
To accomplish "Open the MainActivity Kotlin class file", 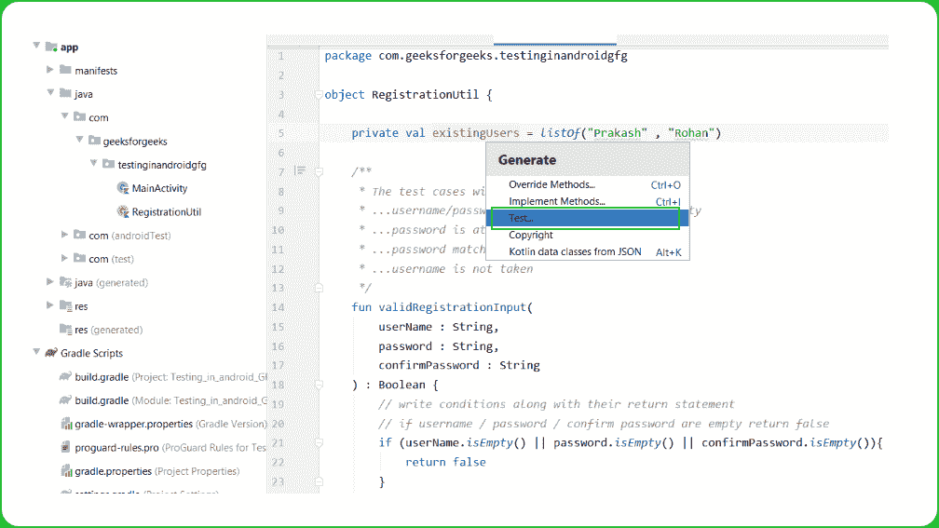I will (158, 188).
